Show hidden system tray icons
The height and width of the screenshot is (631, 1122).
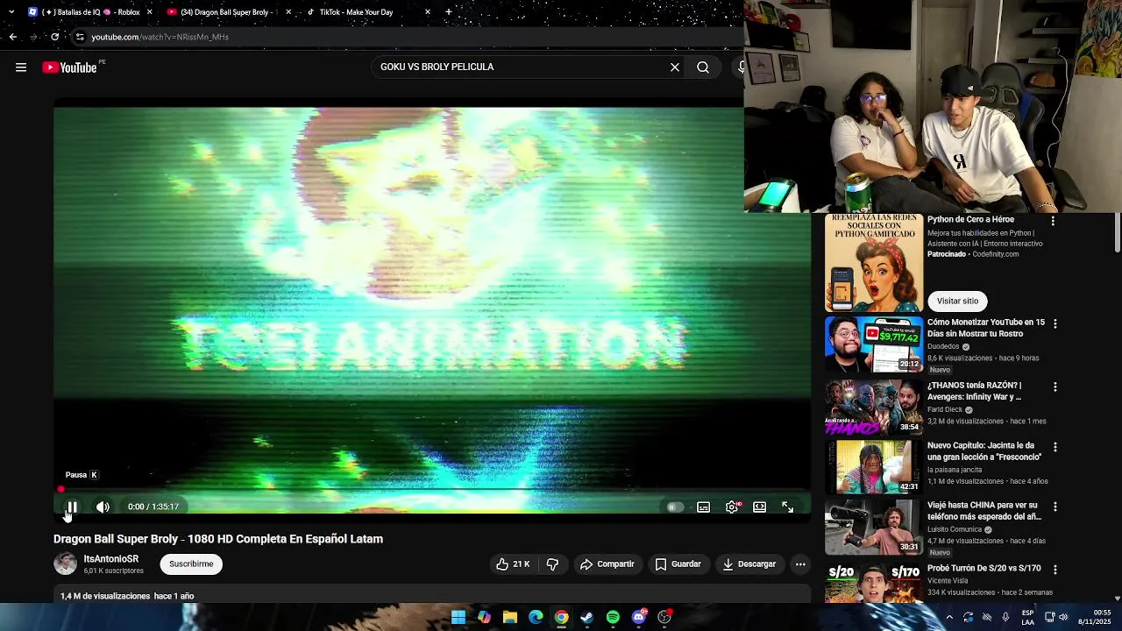[948, 618]
